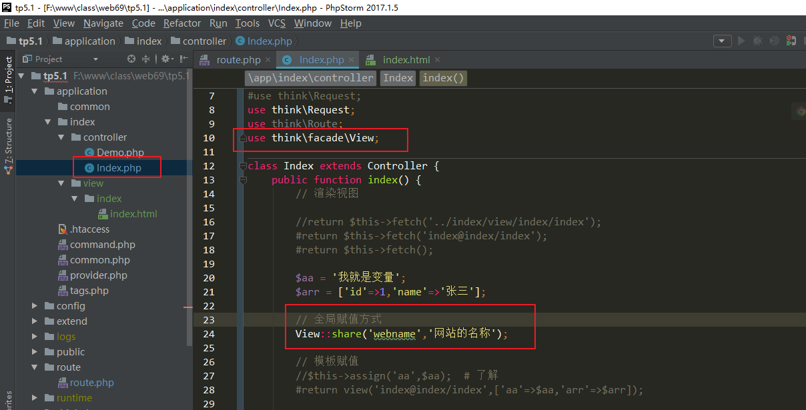
Task: Fold the index() function at line 13
Action: pyautogui.click(x=244, y=179)
